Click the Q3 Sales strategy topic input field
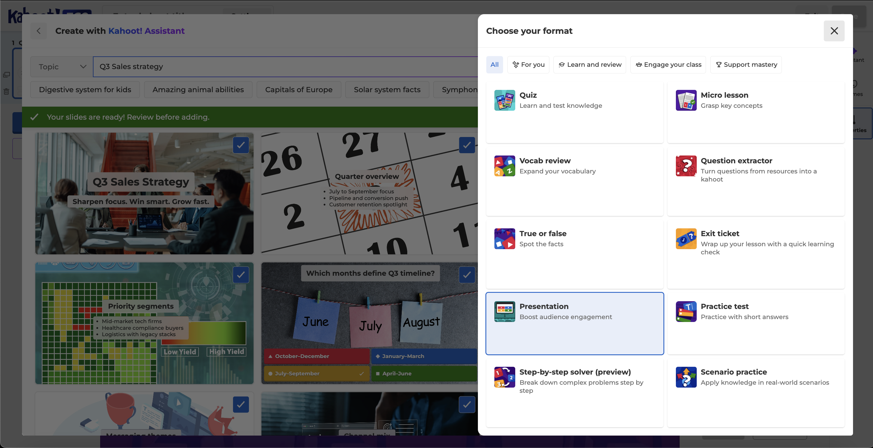 (285, 67)
